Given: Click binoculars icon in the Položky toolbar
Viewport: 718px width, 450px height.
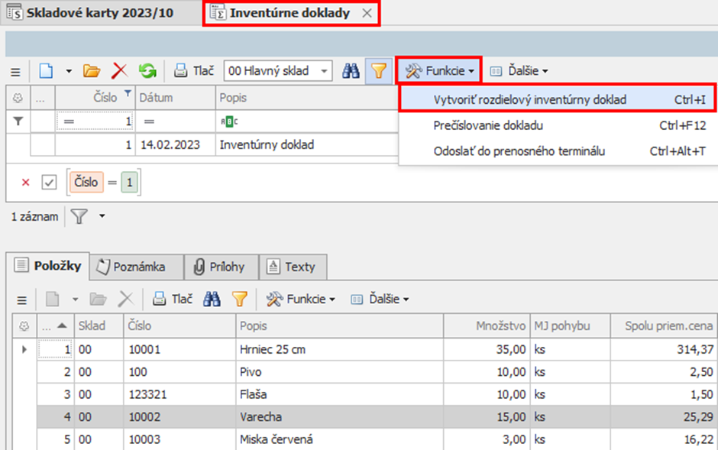Looking at the screenshot, I should pyautogui.click(x=212, y=299).
